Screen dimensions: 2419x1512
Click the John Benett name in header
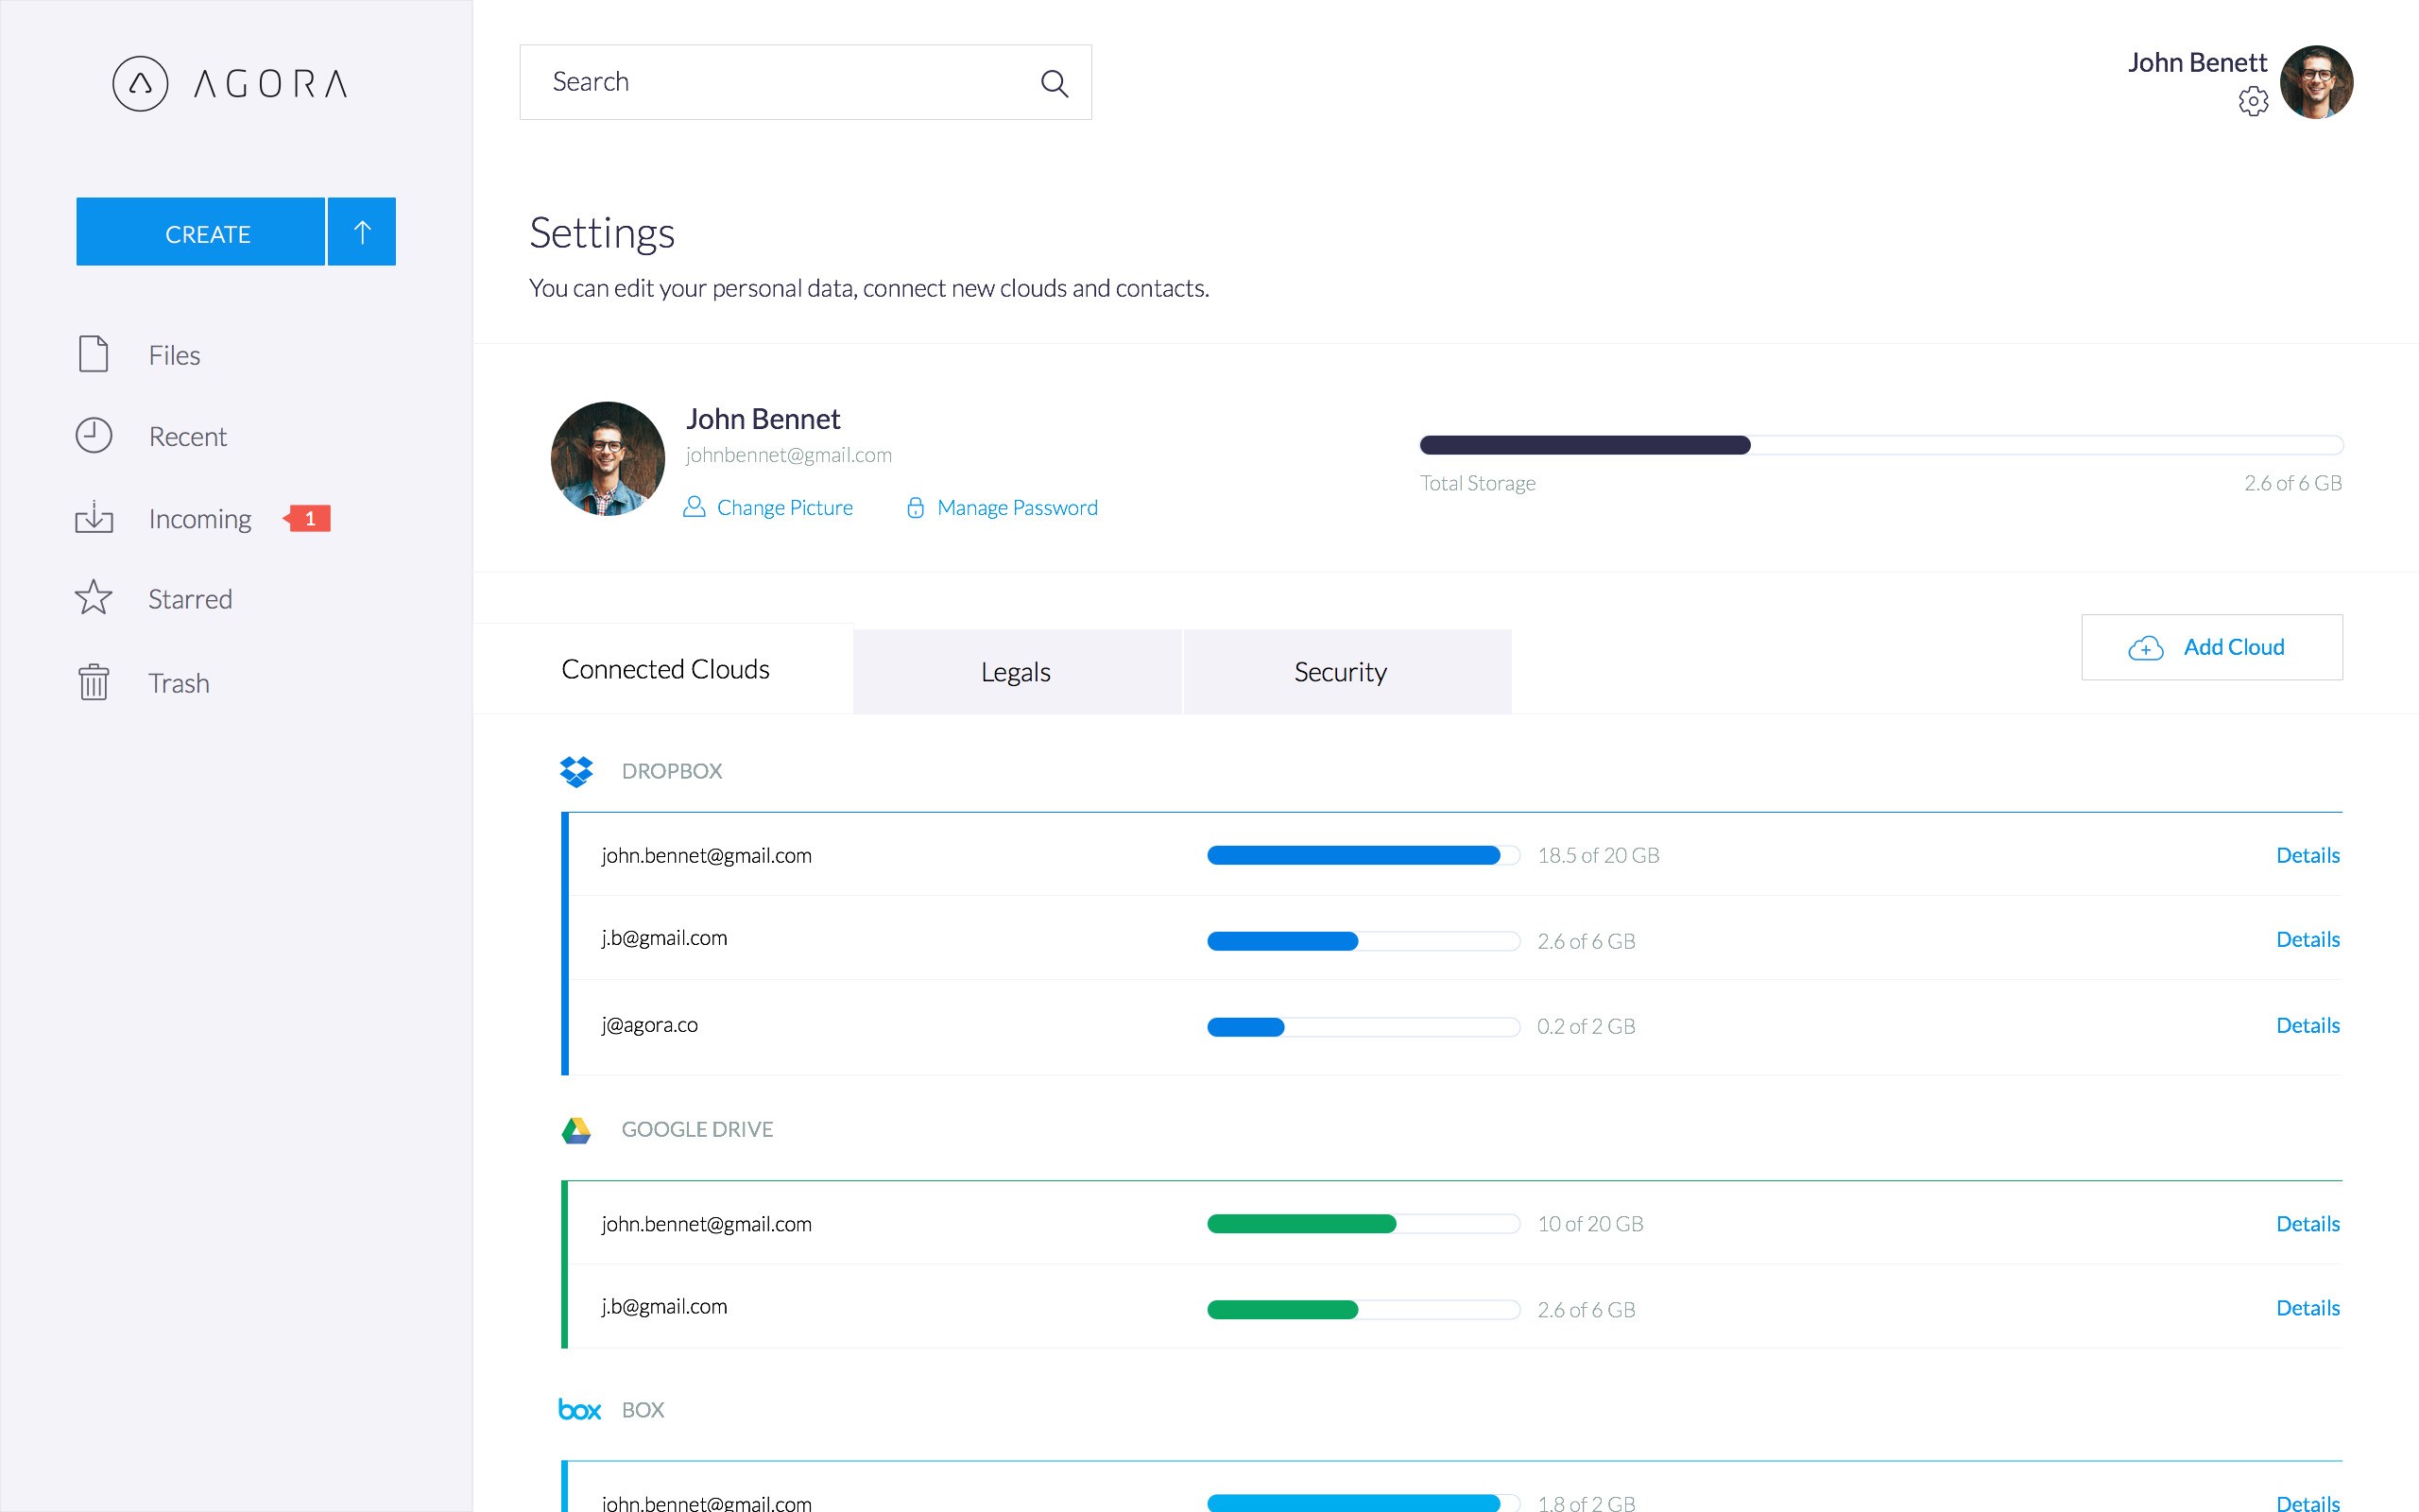click(x=2197, y=62)
